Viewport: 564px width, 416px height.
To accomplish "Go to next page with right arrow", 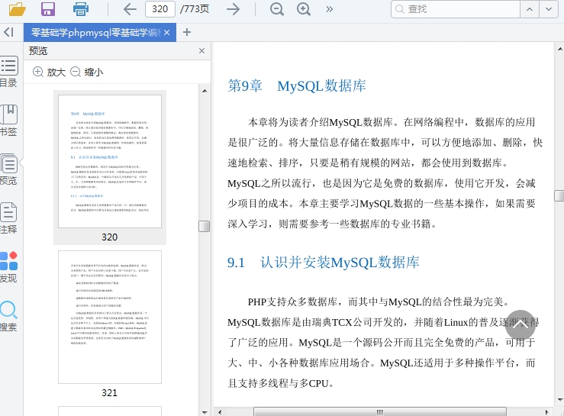I will (233, 9).
